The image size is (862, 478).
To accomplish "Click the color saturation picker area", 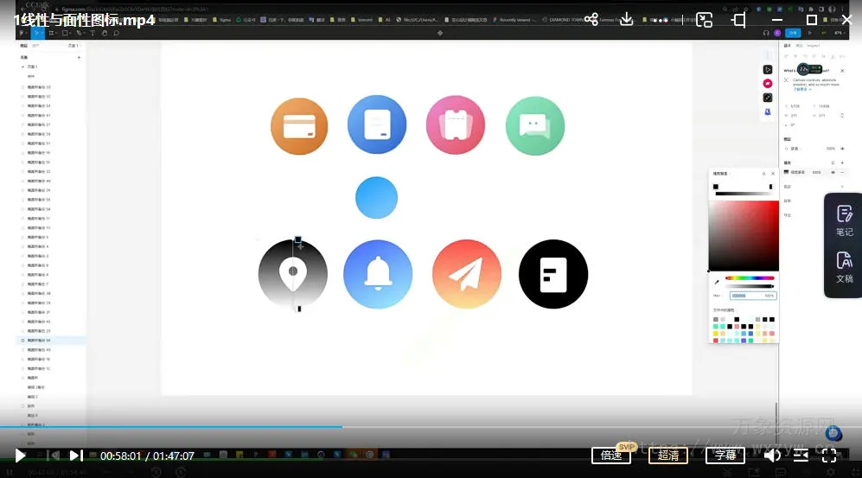I will tap(744, 235).
